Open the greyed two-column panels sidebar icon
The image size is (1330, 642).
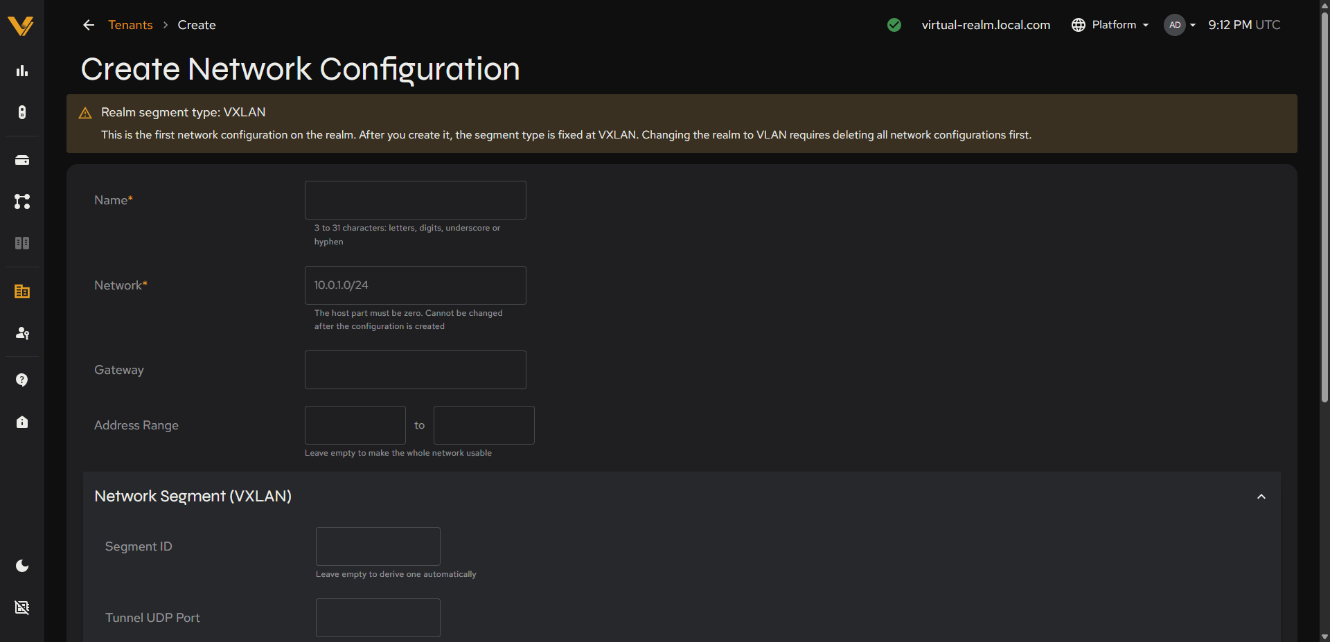(x=22, y=243)
